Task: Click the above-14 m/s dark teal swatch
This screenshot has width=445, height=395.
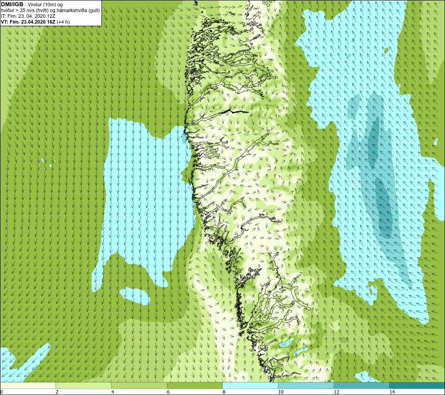Action: click(x=417, y=385)
